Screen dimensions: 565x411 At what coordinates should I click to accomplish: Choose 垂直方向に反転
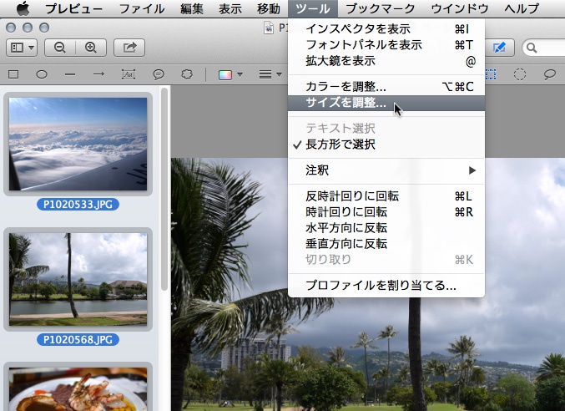coord(386,244)
